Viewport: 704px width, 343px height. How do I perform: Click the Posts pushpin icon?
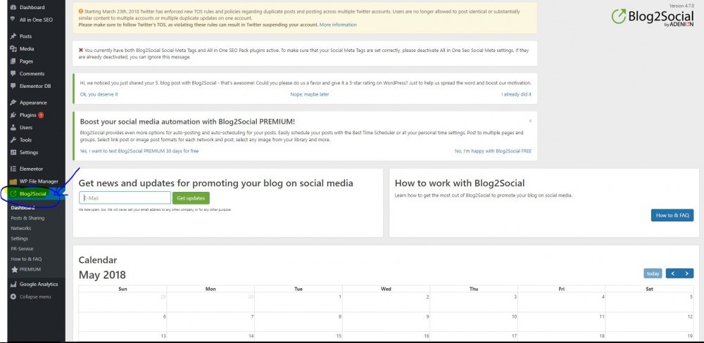(13, 37)
